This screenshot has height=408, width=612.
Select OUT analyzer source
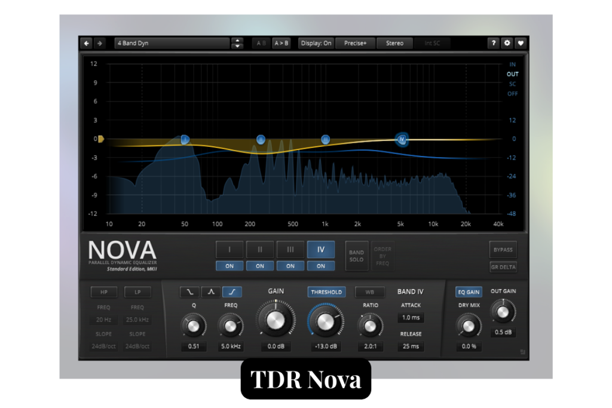pyautogui.click(x=512, y=74)
